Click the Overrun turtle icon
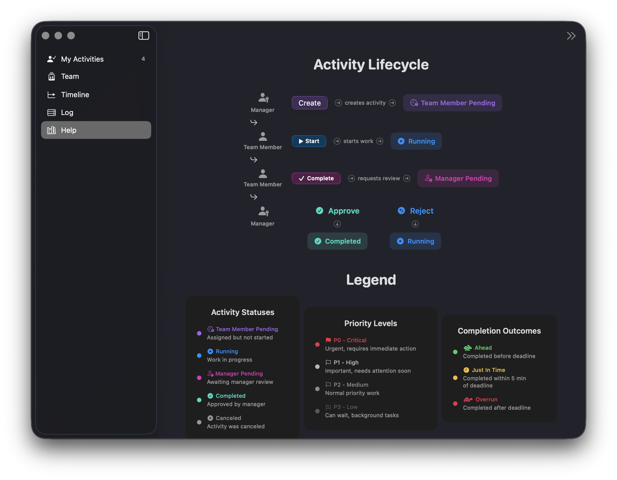 468,399
